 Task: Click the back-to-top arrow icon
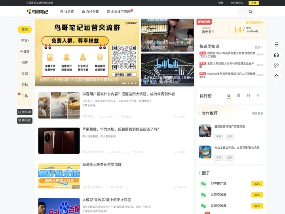pyautogui.click(x=276, y=76)
